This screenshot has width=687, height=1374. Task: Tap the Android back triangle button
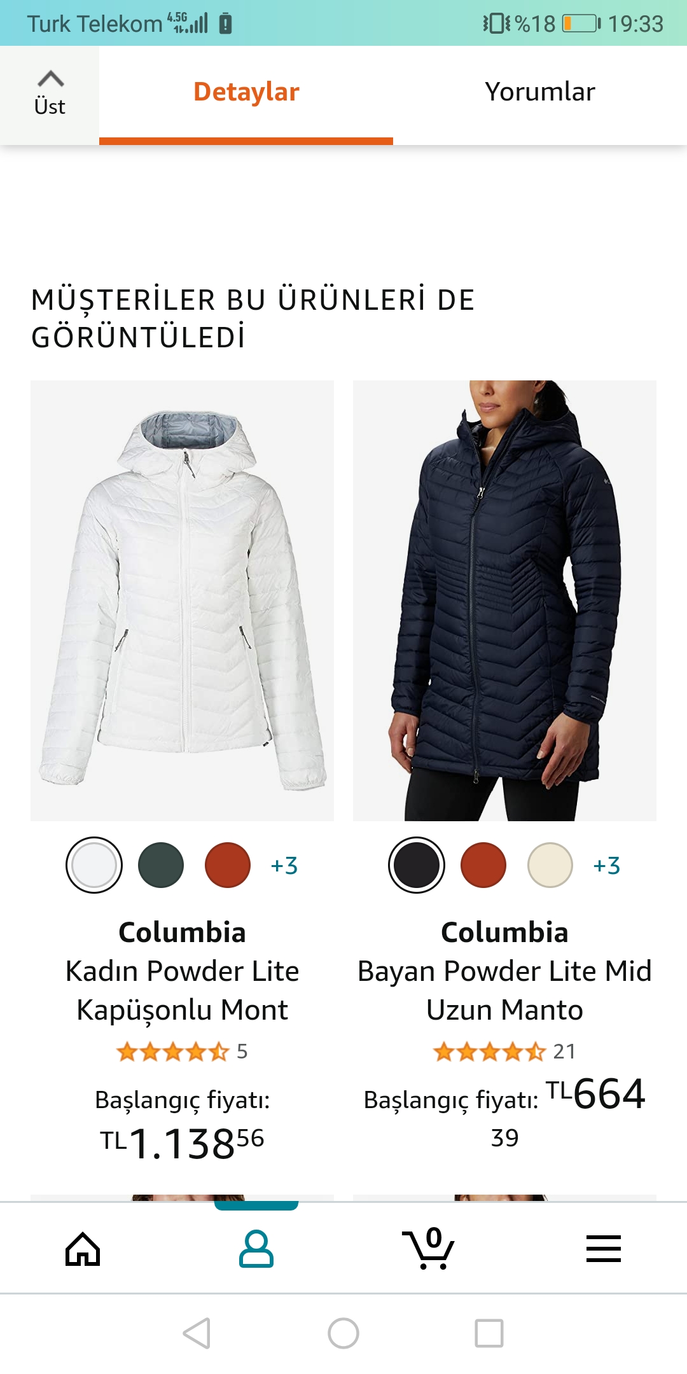point(197,1333)
